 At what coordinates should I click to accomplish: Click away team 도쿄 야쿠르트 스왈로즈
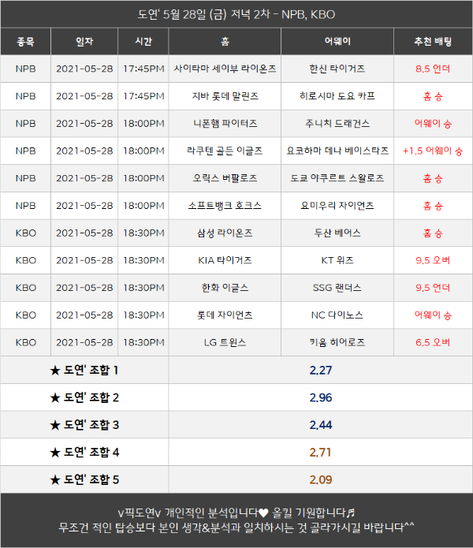(x=337, y=178)
